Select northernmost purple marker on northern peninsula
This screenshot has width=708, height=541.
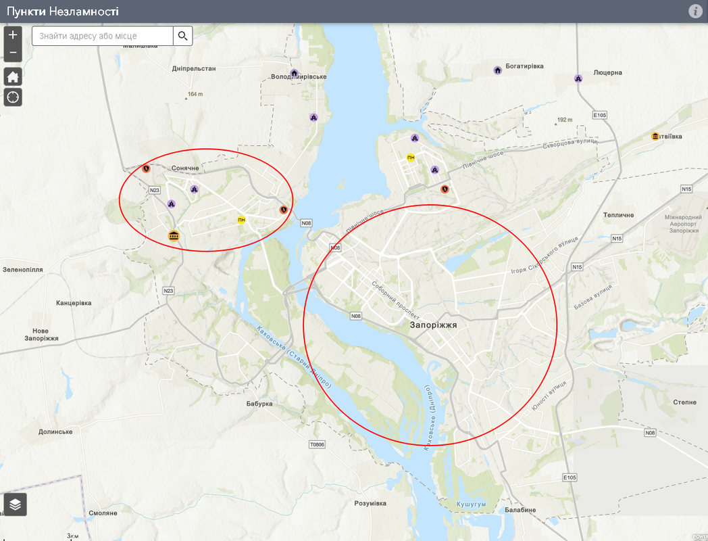[415, 138]
